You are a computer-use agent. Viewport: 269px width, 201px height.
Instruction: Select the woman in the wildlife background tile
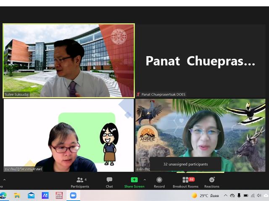[x=200, y=135]
